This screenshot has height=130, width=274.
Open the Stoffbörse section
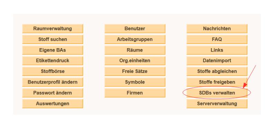pyautogui.click(x=52, y=72)
